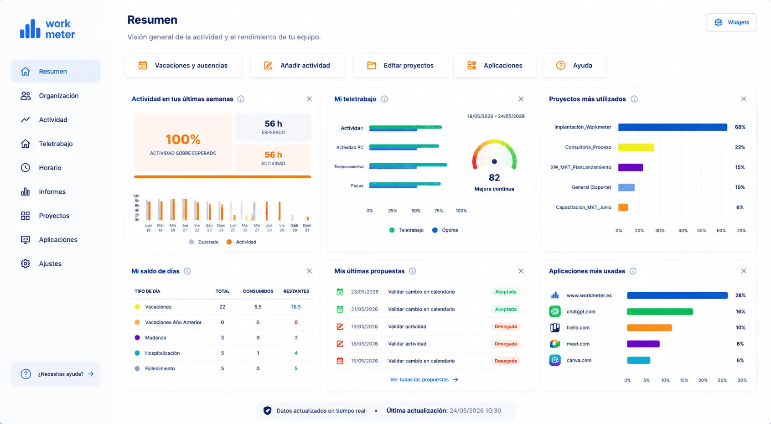This screenshot has width=771, height=424.
Task: Click the Consultoría_Proceso yellow bar
Action: click(636, 147)
